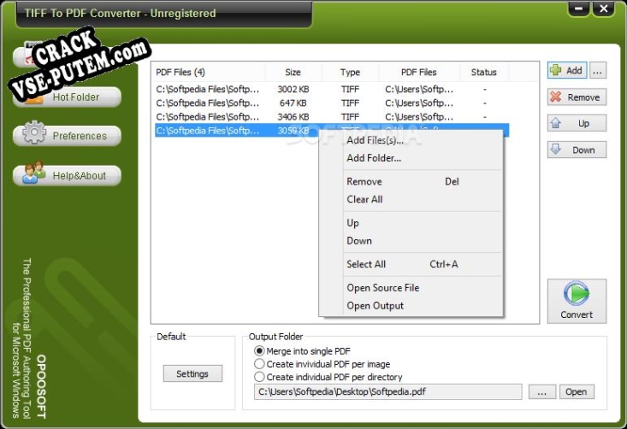
Task: Sort by Status column header
Action: (x=484, y=73)
